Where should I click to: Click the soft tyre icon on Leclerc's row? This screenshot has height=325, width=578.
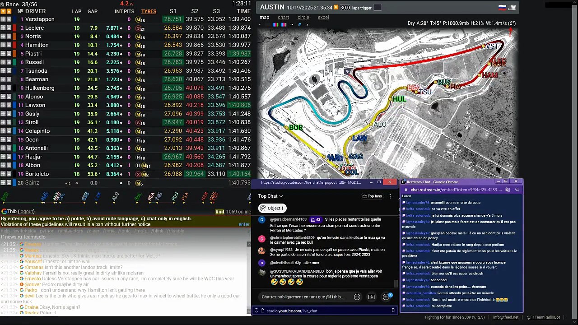point(139,28)
